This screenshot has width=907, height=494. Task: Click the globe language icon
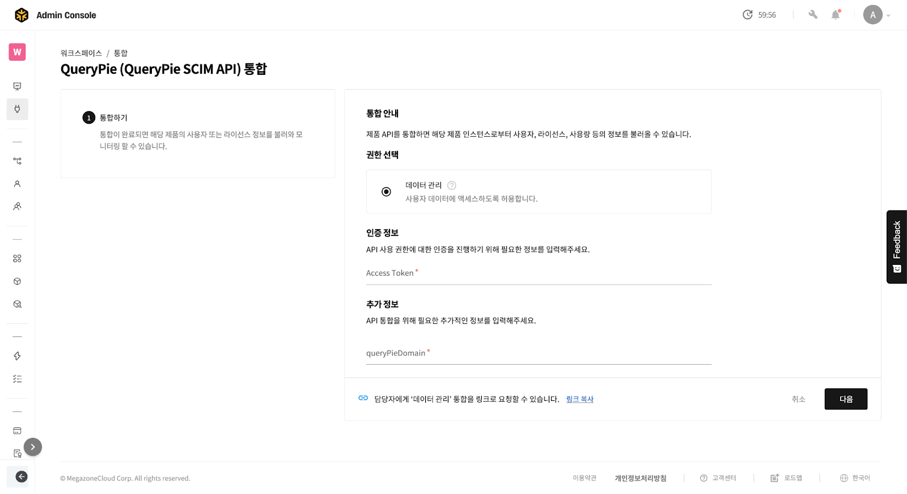(844, 478)
